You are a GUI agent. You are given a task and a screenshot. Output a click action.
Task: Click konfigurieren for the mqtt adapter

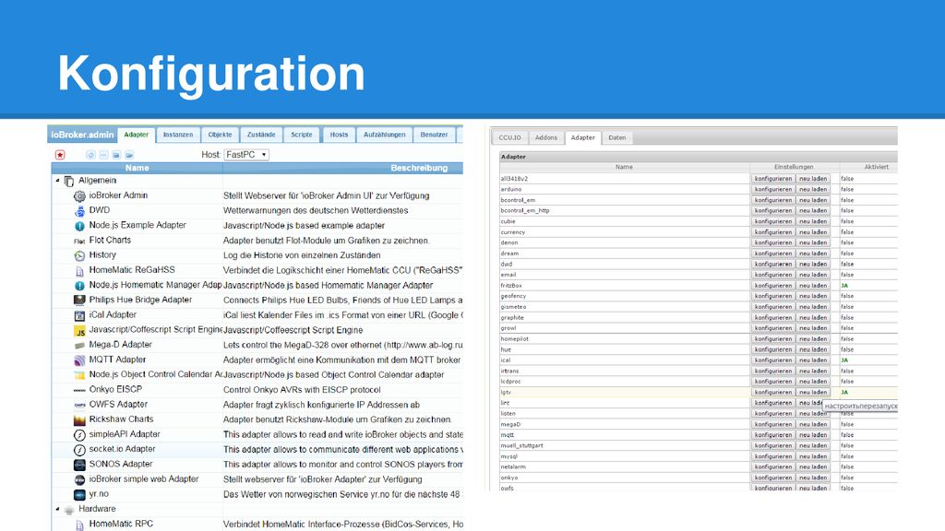tap(773, 435)
